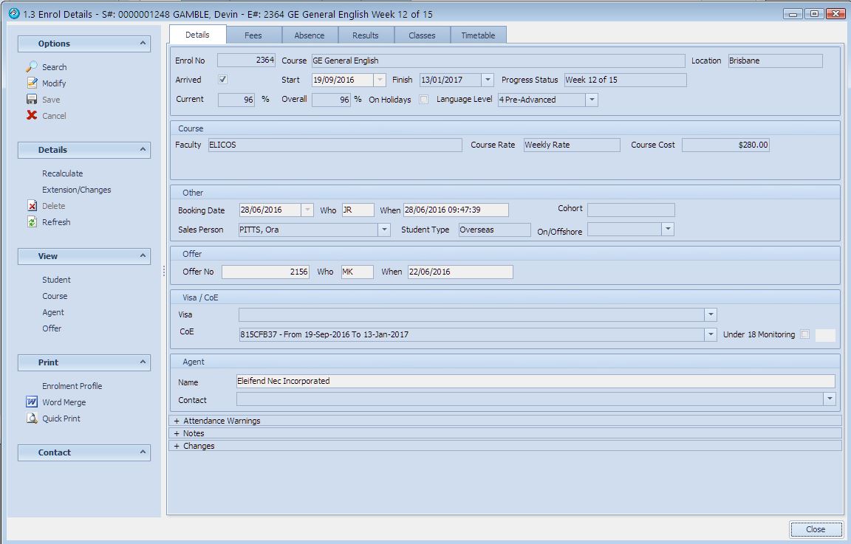Click the Close button
Screen dimensions: 851x544
coord(816,529)
